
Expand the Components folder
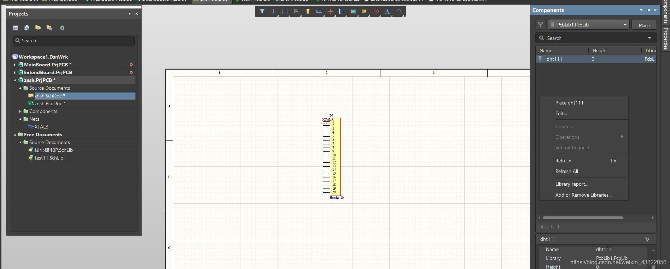[20, 111]
